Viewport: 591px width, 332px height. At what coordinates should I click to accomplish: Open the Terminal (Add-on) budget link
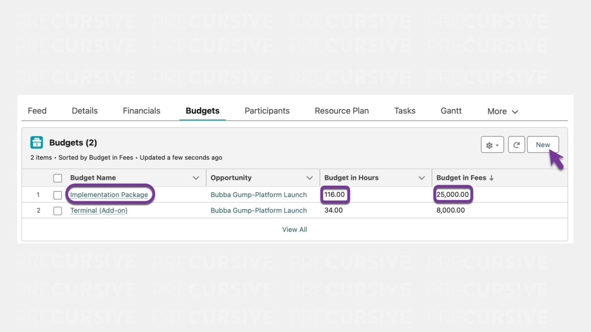[x=99, y=211]
